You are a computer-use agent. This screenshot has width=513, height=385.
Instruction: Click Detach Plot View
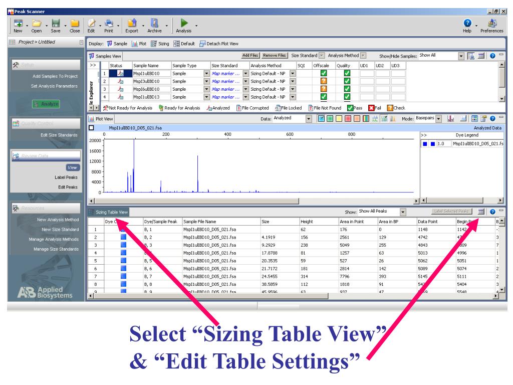219,44
